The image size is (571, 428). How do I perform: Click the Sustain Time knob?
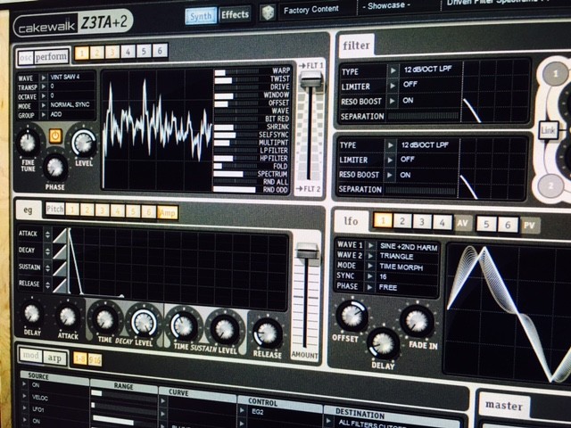tap(183, 325)
